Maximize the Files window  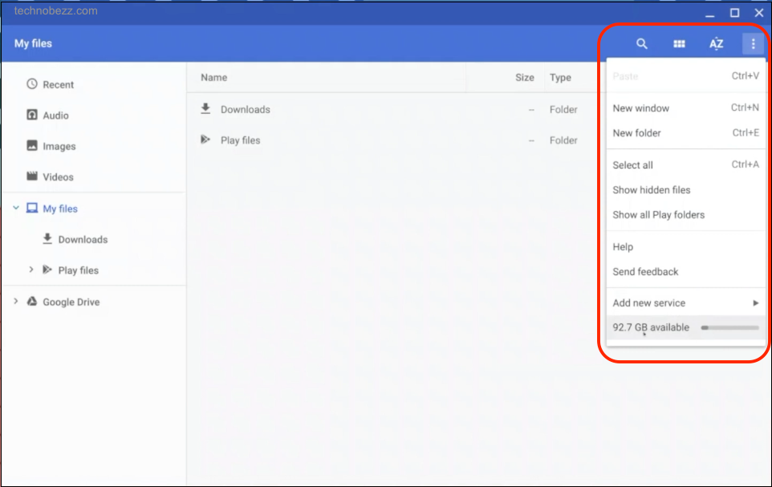point(734,13)
